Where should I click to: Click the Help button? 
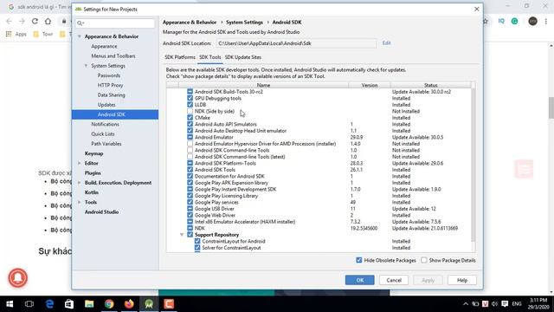pyautogui.click(x=462, y=280)
